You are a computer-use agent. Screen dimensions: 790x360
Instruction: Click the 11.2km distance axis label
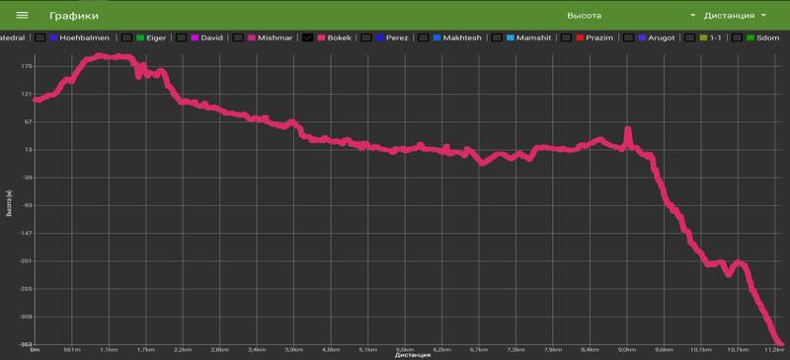[774, 349]
